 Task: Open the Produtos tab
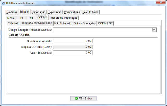tap(12, 12)
